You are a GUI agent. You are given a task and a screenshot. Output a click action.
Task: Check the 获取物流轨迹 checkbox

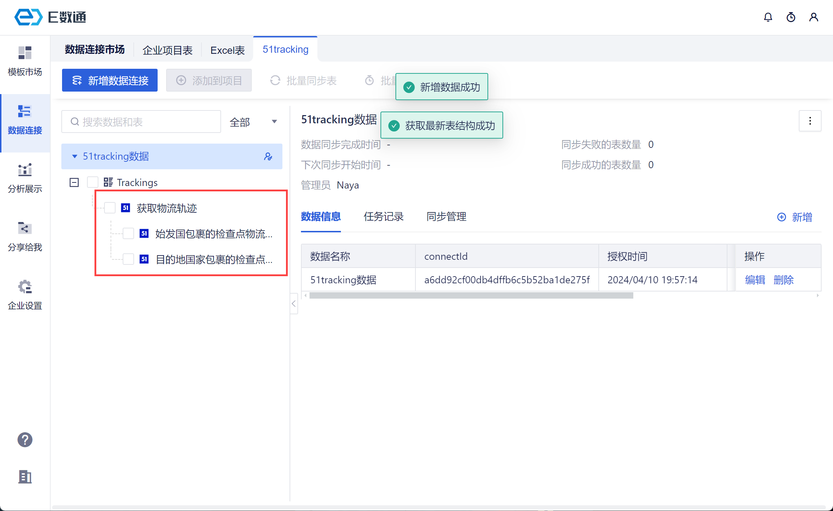(x=110, y=208)
